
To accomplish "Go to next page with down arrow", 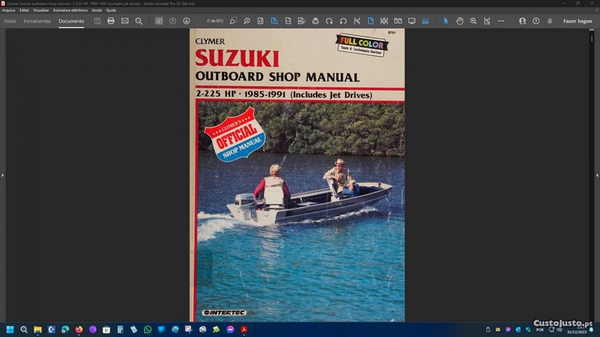I will [186, 21].
